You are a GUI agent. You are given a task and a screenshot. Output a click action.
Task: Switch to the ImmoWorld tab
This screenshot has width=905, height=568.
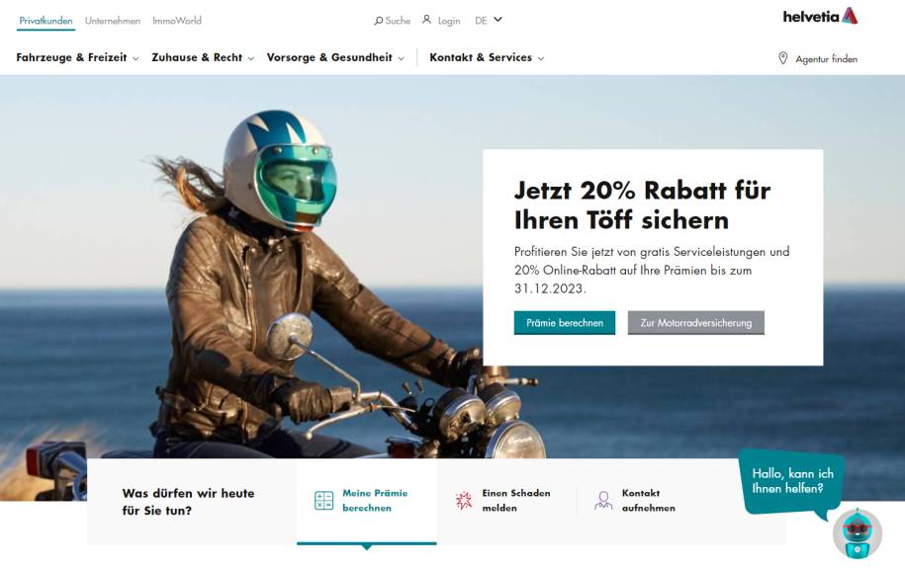tap(177, 21)
